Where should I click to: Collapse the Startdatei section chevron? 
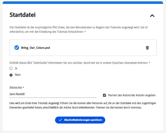pos(152,16)
